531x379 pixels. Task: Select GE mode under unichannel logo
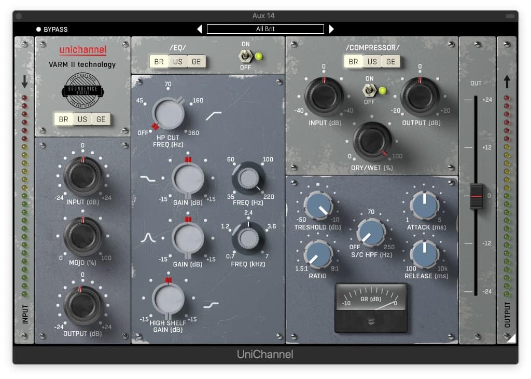click(101, 119)
